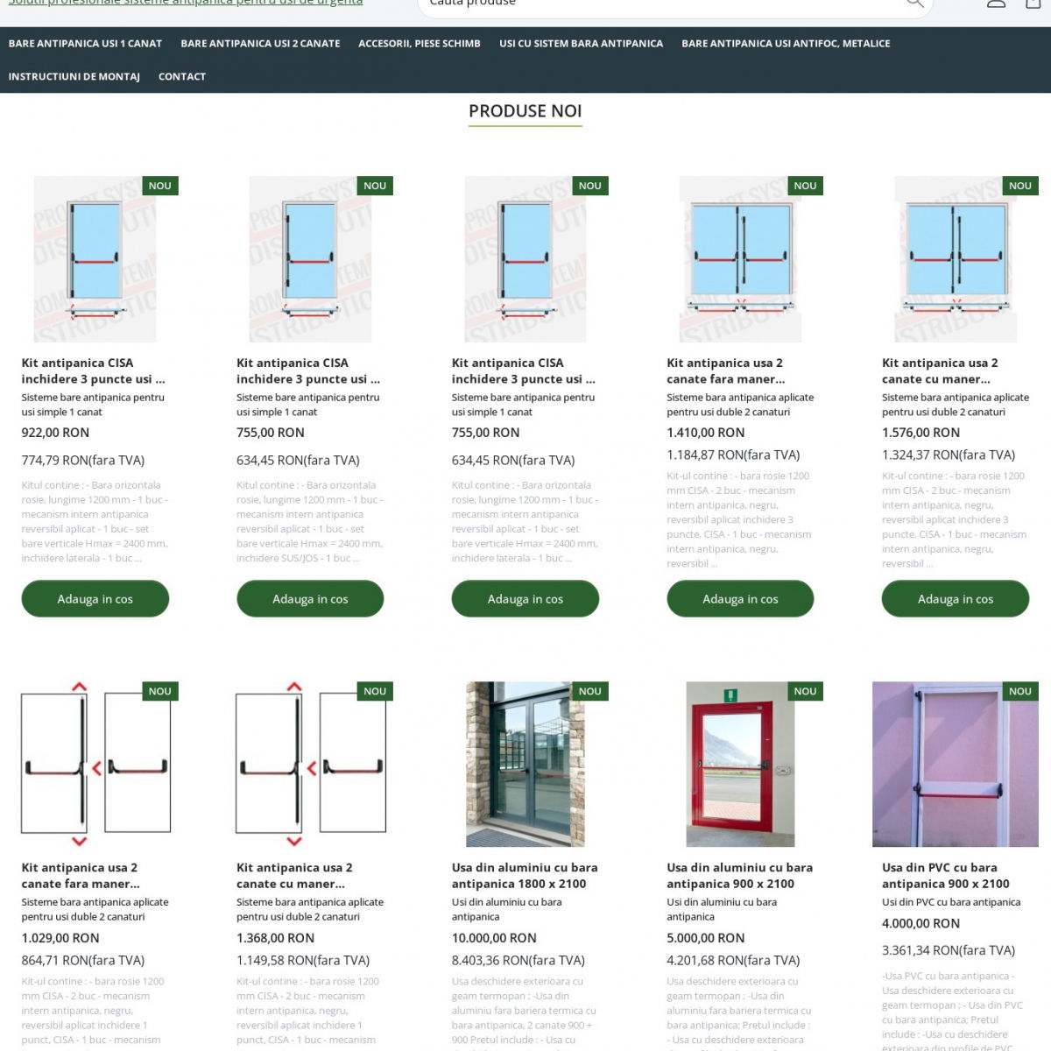Open the 1.576,00 RON cu maner kit title
Viewport: 1051px width, 1051px height.
pyautogui.click(x=940, y=370)
